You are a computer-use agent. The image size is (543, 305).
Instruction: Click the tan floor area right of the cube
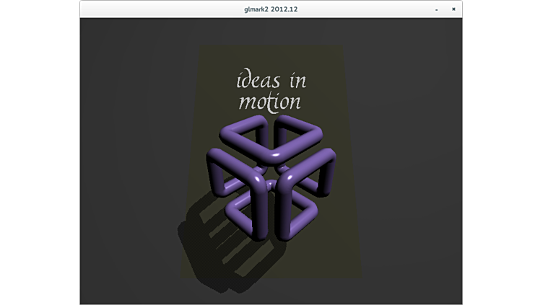[x=345, y=216]
